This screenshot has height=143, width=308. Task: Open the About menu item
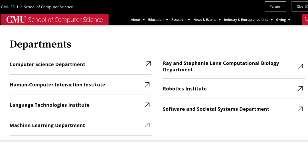pyautogui.click(x=135, y=20)
